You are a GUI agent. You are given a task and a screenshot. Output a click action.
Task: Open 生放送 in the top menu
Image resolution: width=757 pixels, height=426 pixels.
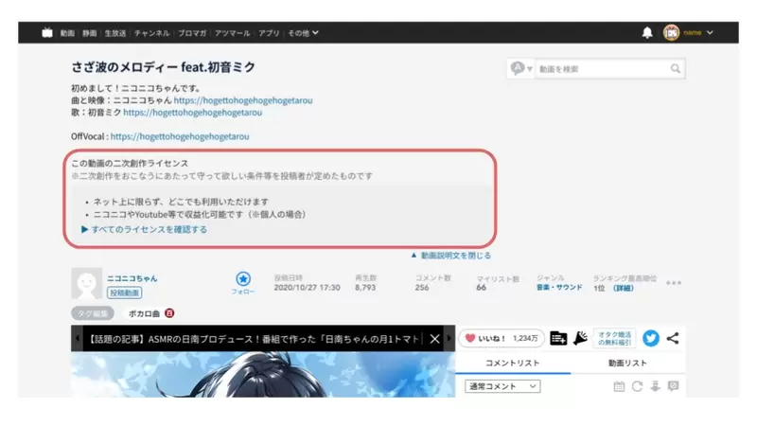(115, 33)
